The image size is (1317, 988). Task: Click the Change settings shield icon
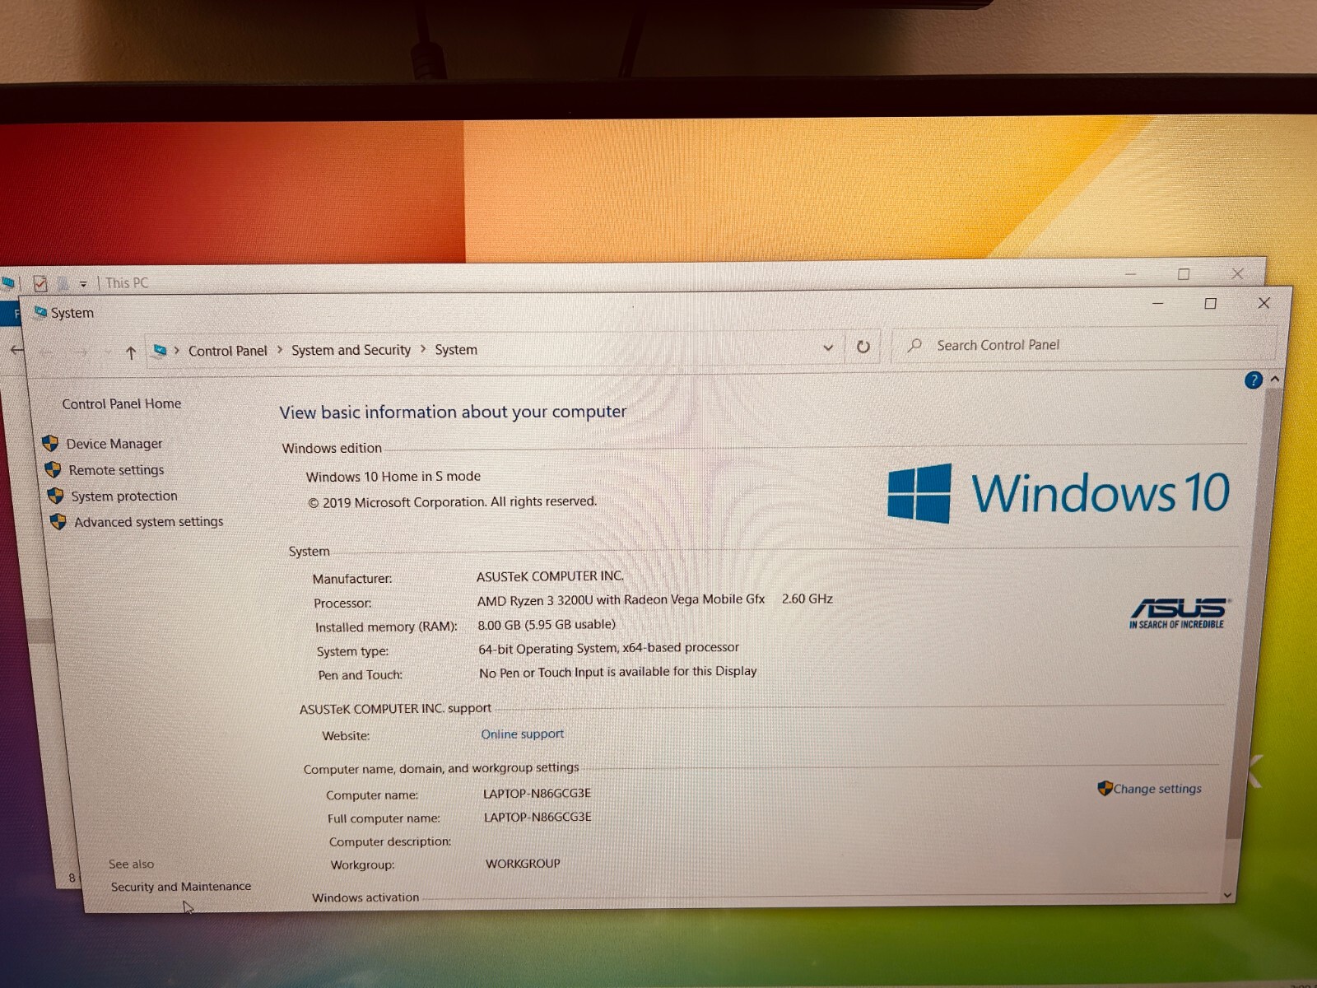pos(1105,789)
